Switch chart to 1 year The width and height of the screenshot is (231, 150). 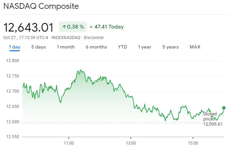coord(145,47)
